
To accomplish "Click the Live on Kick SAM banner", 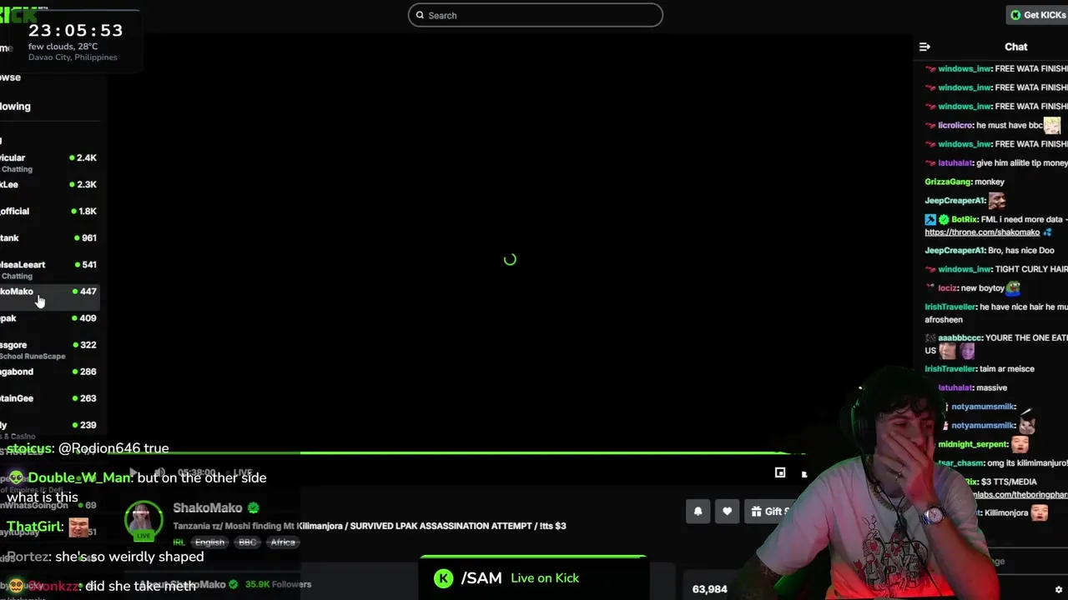I will tap(532, 577).
